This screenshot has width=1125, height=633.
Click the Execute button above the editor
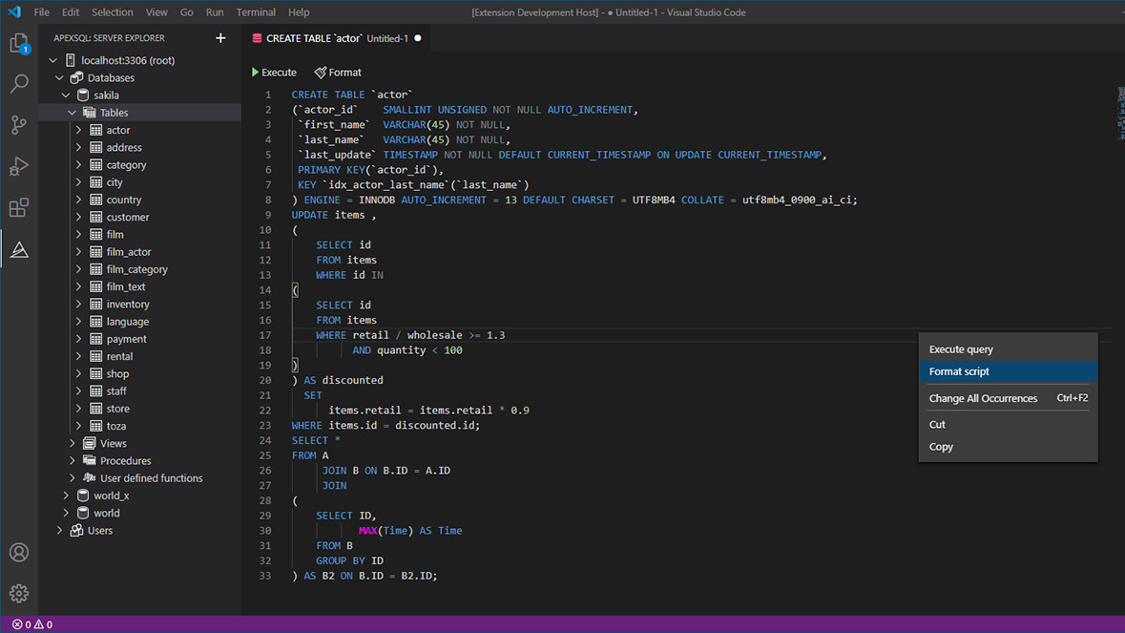(x=274, y=72)
